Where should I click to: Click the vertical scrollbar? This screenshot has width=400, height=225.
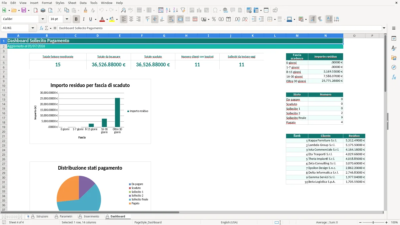pyautogui.click(x=386, y=122)
